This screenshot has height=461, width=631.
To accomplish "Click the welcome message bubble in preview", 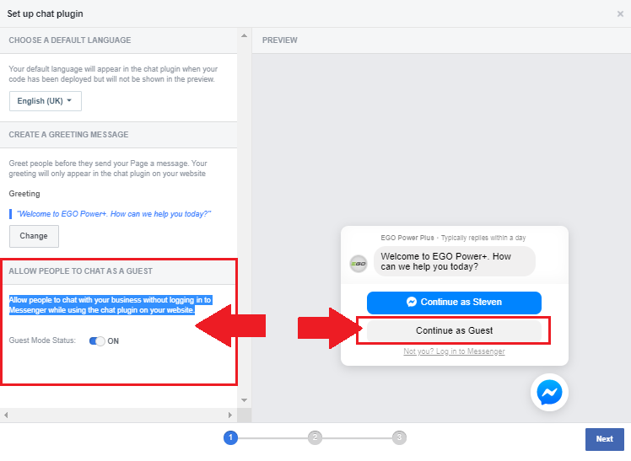I will click(x=455, y=261).
